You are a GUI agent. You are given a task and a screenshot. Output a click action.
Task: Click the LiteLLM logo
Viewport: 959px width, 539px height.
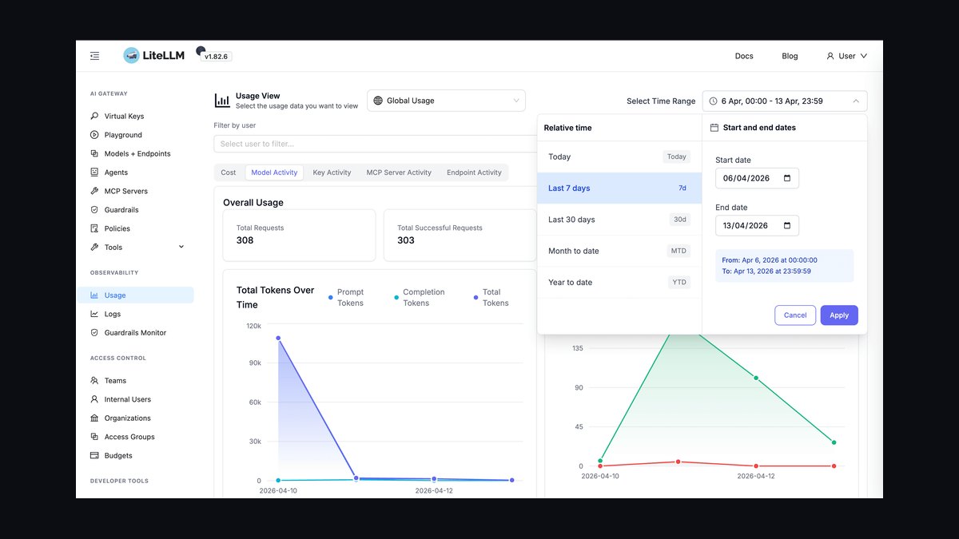click(156, 56)
